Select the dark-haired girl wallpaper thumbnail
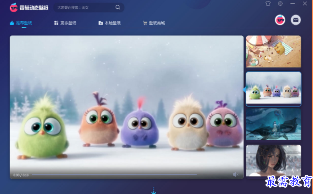This screenshot has height=194, width=315. click(273, 161)
